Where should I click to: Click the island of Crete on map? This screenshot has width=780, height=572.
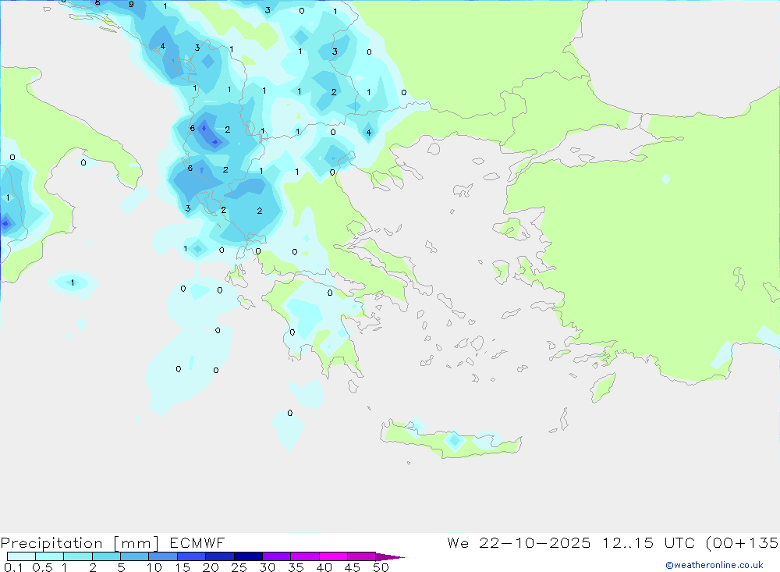(450, 440)
